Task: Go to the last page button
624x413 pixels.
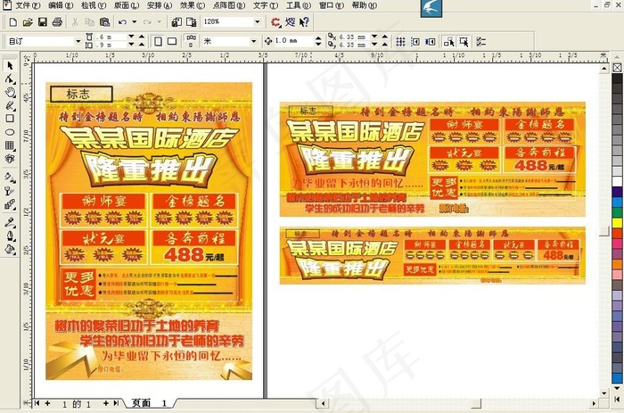Action: [116, 403]
